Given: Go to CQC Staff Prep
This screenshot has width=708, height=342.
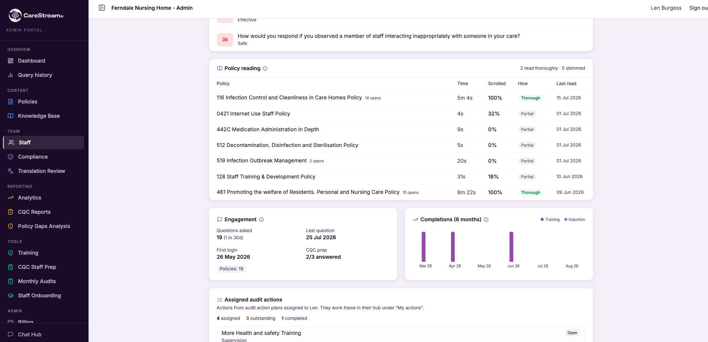Looking at the screenshot, I should point(44,267).
